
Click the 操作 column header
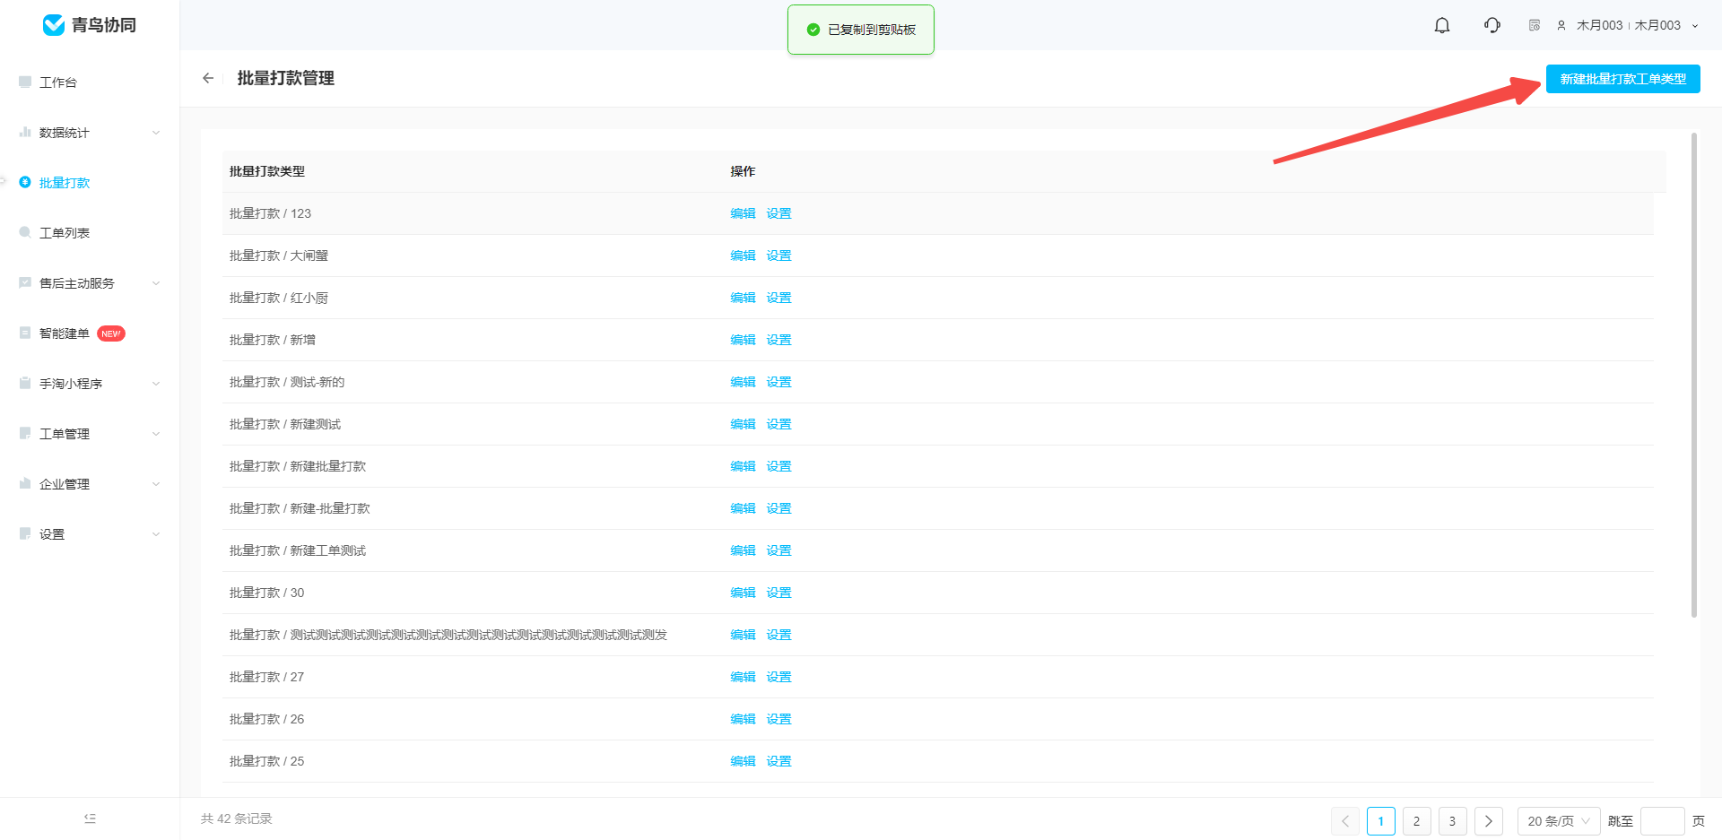coord(743,171)
